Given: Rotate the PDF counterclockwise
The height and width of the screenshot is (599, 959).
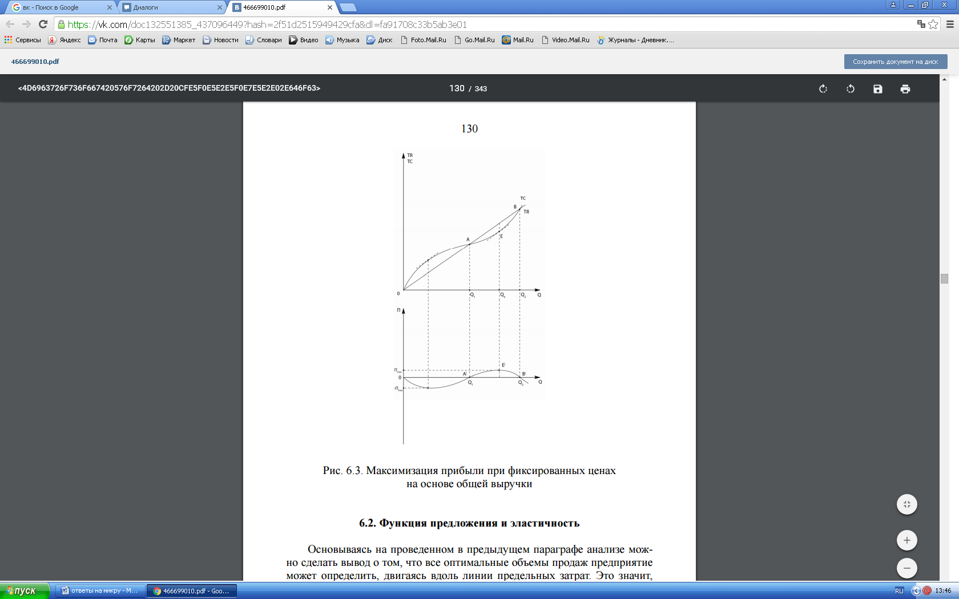Looking at the screenshot, I should [x=851, y=89].
